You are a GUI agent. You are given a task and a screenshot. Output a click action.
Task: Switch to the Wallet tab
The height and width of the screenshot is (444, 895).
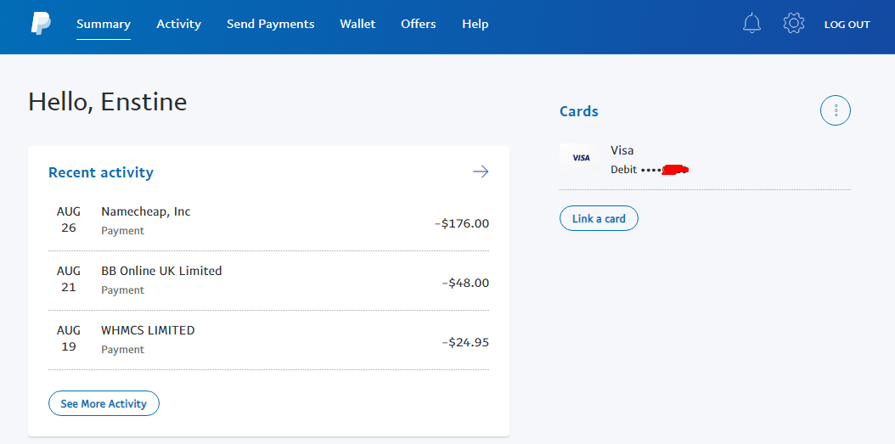[357, 24]
